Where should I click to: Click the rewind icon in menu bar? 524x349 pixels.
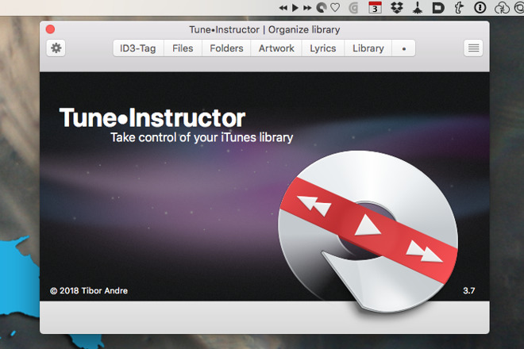283,8
